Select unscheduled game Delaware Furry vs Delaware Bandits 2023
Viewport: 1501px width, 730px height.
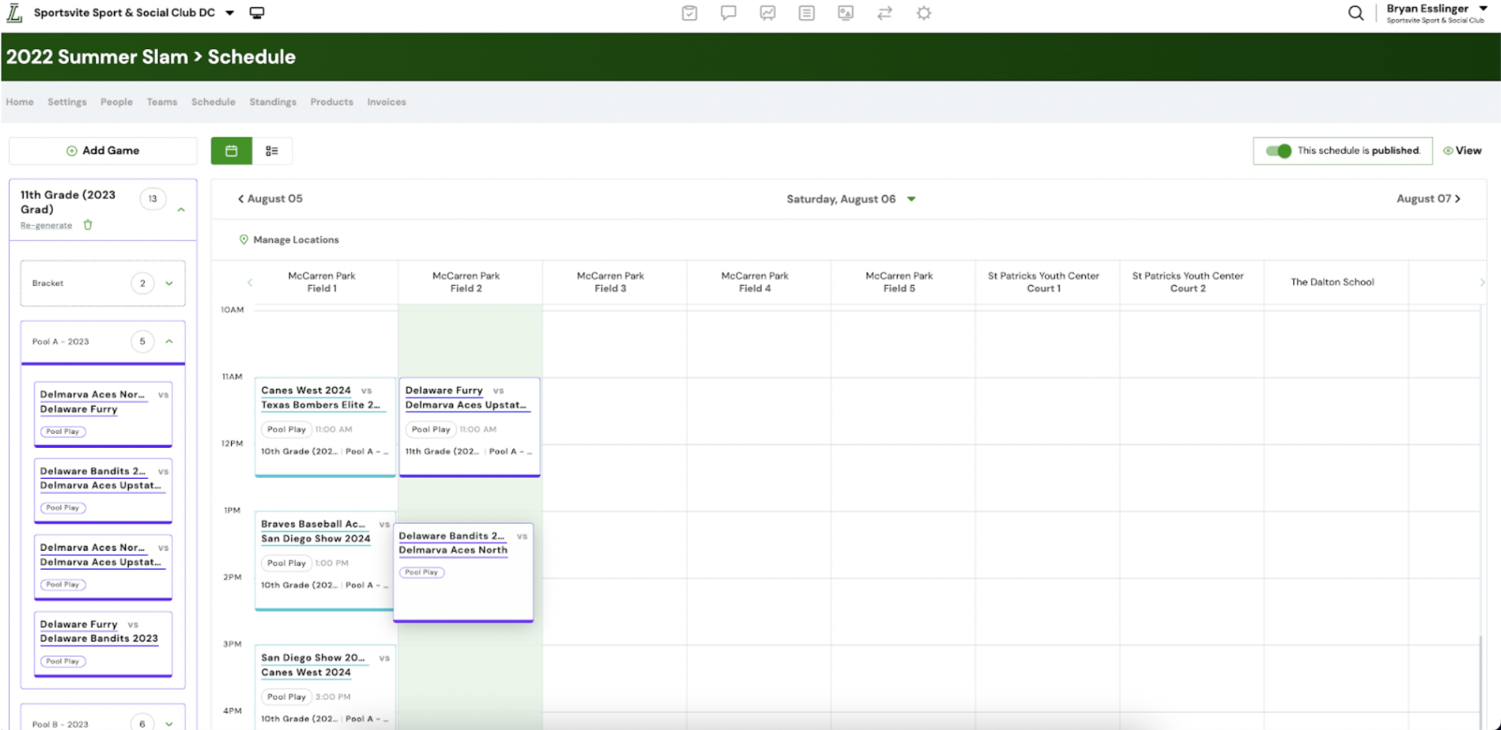(x=103, y=643)
